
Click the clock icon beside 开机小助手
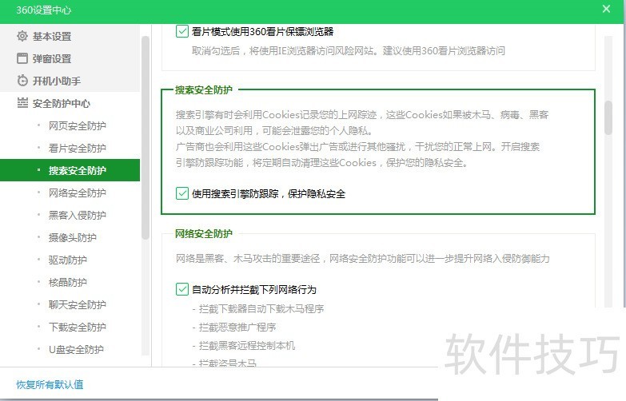22,81
